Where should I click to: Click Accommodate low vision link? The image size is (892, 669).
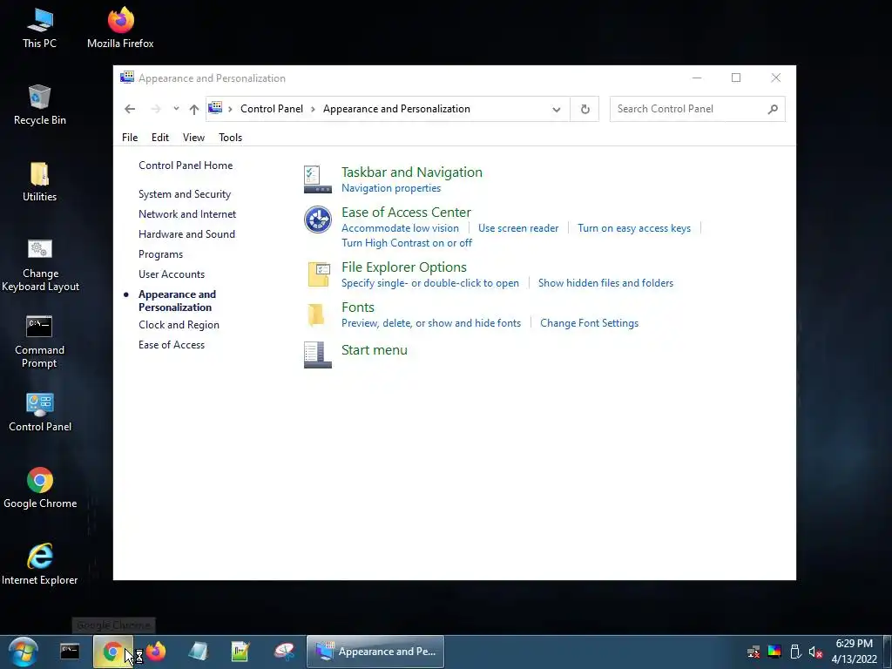(400, 228)
